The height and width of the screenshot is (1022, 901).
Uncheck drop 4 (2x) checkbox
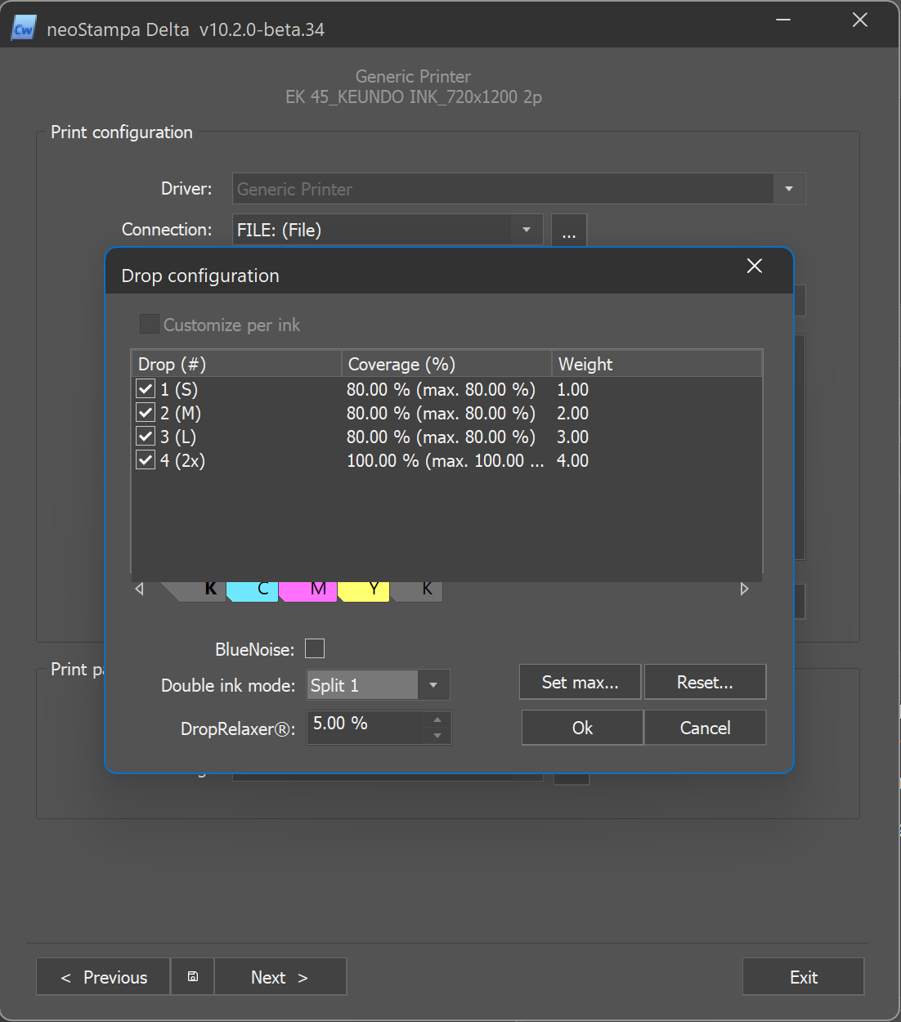point(146,459)
